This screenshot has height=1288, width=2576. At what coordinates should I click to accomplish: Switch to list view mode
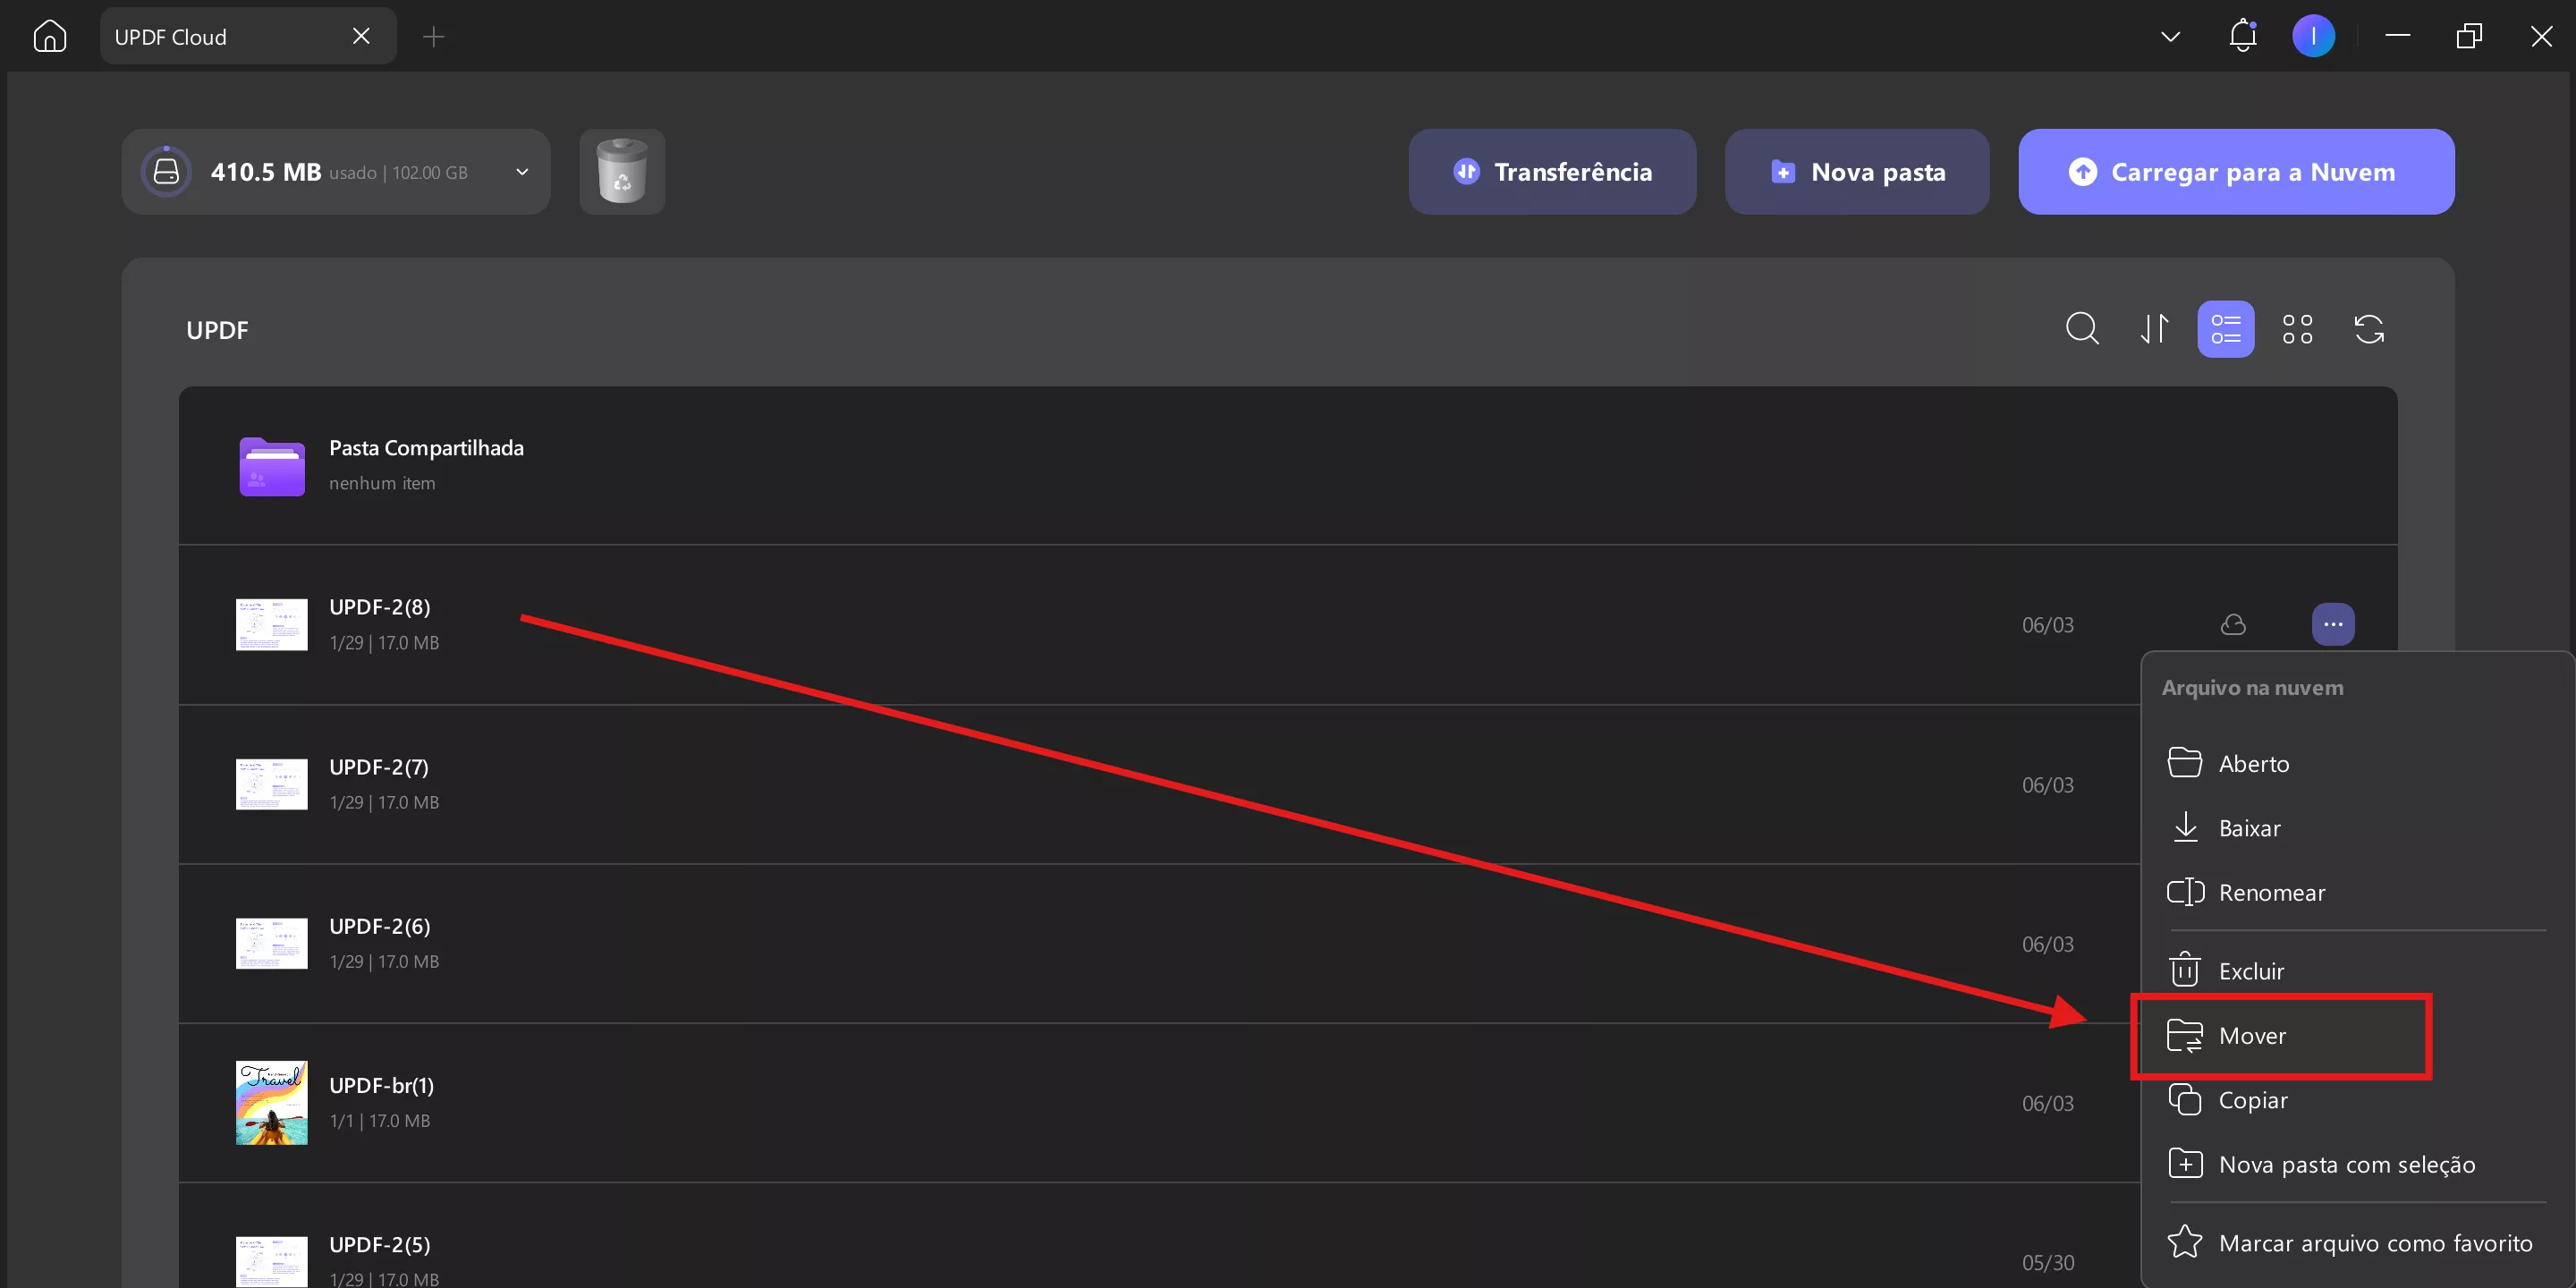(x=2226, y=328)
